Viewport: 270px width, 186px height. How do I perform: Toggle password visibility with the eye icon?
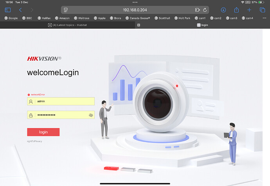(x=90, y=115)
